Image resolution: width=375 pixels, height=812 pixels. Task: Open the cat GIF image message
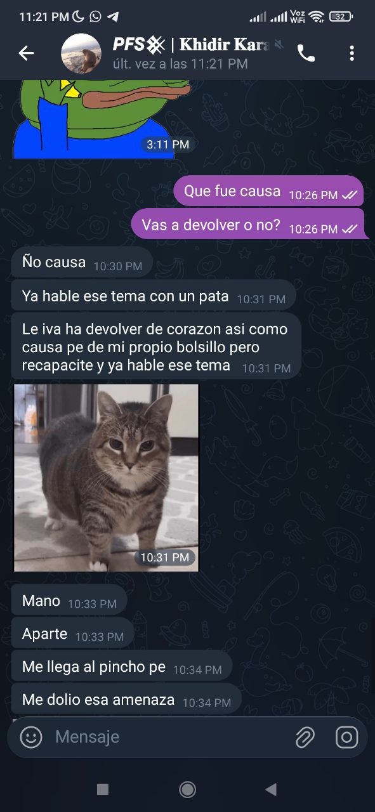click(107, 478)
